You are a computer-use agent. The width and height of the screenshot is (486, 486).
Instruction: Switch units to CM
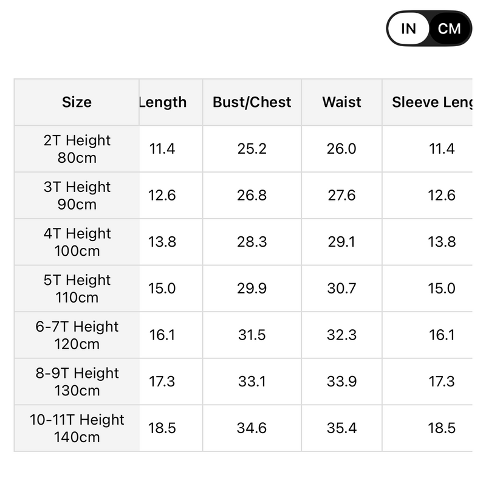click(450, 29)
